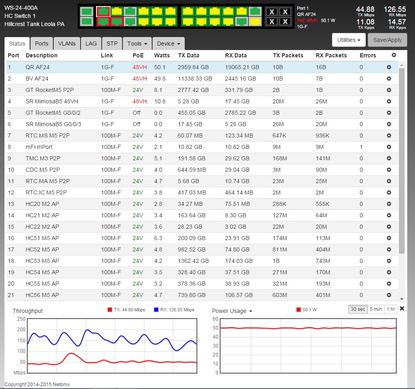
Task: Switch to the VLANs tab
Action: [x=66, y=43]
